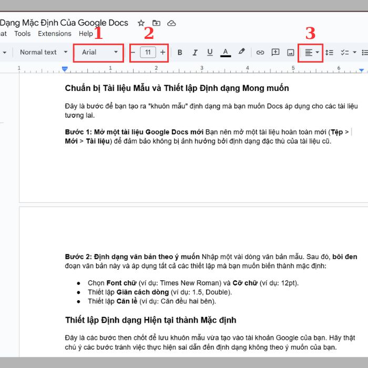The image size is (368, 368).
Task: Click bullet 'Thiết lập Giãn cách dòng'
Action: (160, 292)
